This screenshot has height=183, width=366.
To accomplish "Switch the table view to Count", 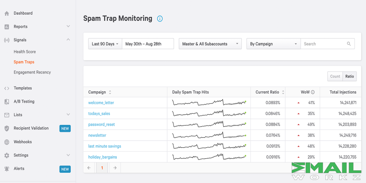I will [x=335, y=76].
